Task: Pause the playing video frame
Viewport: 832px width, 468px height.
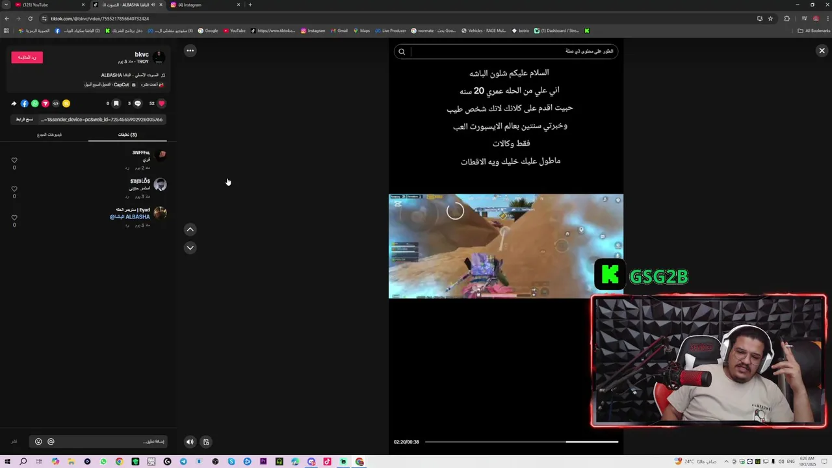Action: (x=506, y=246)
